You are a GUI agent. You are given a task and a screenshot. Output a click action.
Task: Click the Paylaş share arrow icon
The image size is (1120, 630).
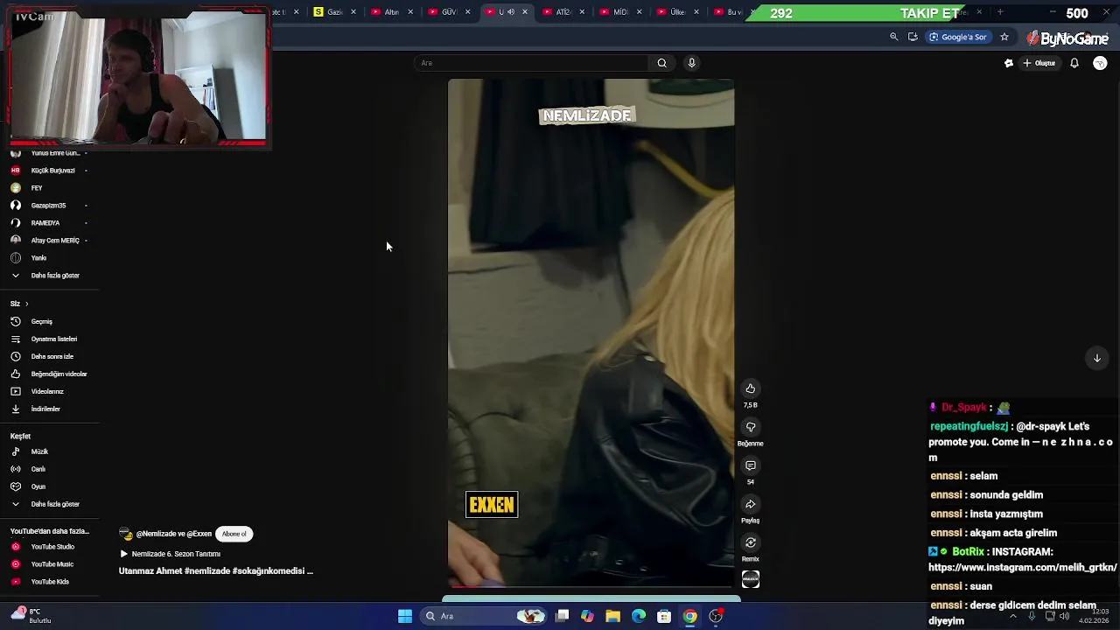750,504
